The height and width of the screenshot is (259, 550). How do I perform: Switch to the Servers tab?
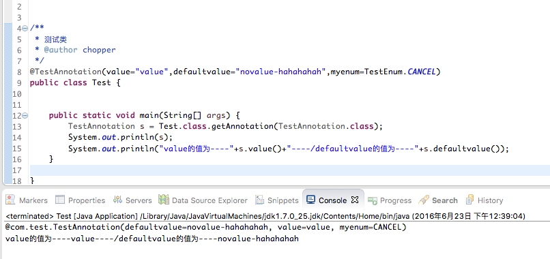[x=132, y=200]
